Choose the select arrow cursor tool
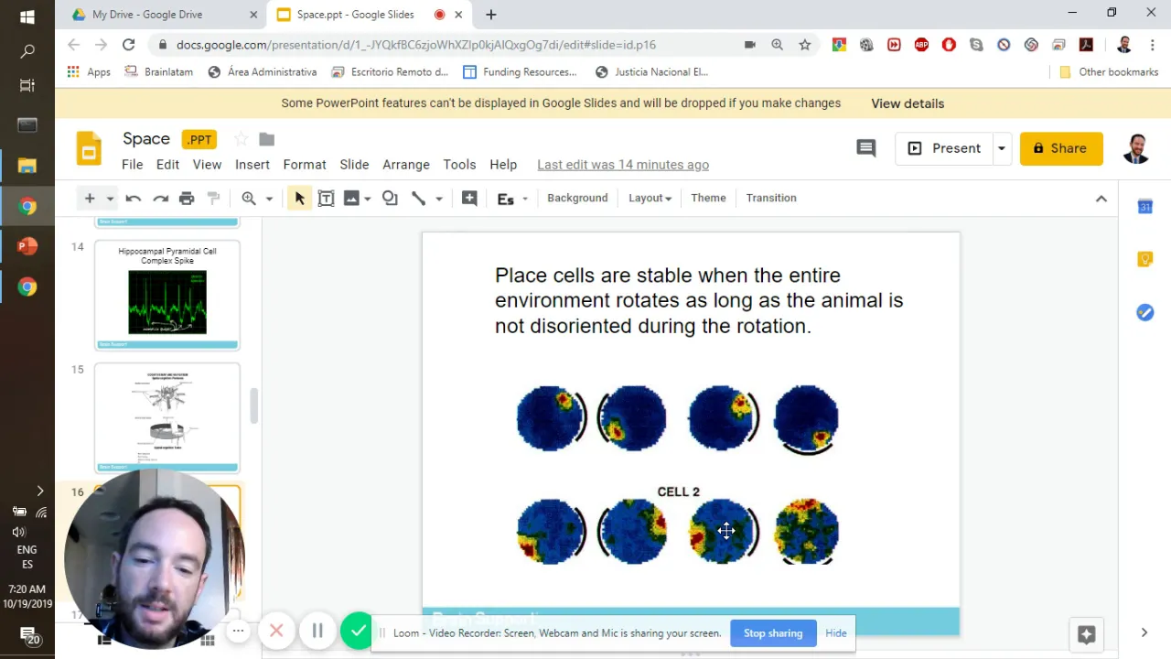 click(299, 199)
